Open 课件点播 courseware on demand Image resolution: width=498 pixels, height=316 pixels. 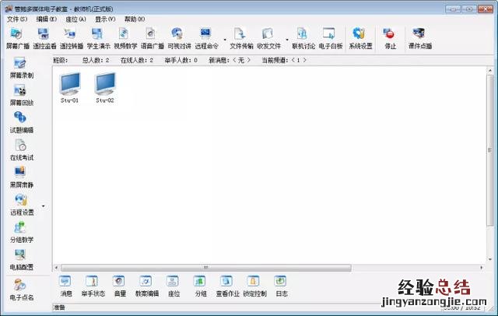(x=420, y=38)
